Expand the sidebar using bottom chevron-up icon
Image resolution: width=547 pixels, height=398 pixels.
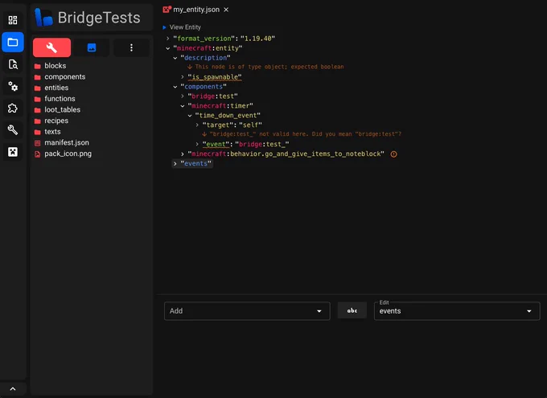pos(13,389)
